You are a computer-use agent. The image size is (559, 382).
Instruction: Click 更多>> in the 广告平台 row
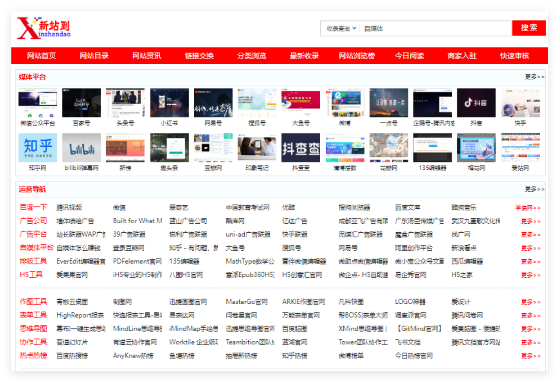pyautogui.click(x=531, y=235)
